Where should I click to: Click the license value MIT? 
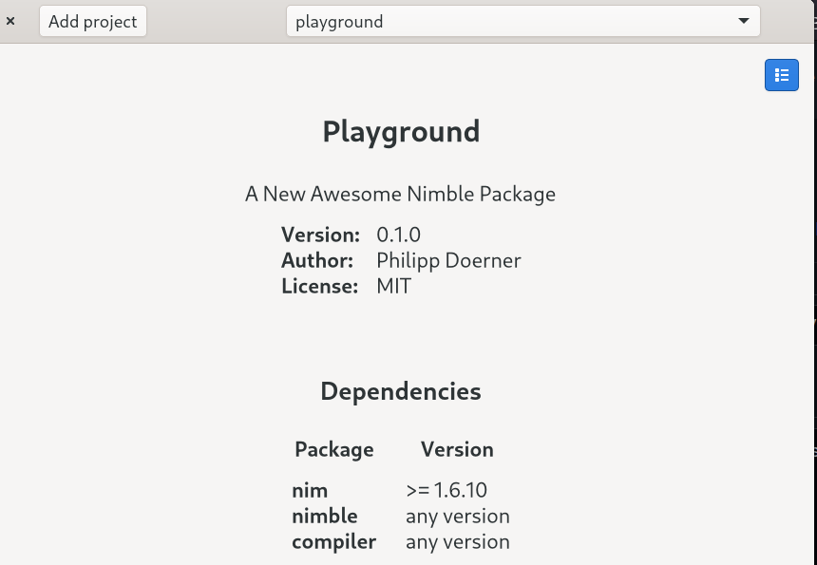394,287
